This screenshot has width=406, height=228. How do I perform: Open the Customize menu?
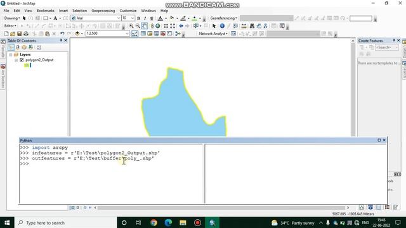[128, 11]
